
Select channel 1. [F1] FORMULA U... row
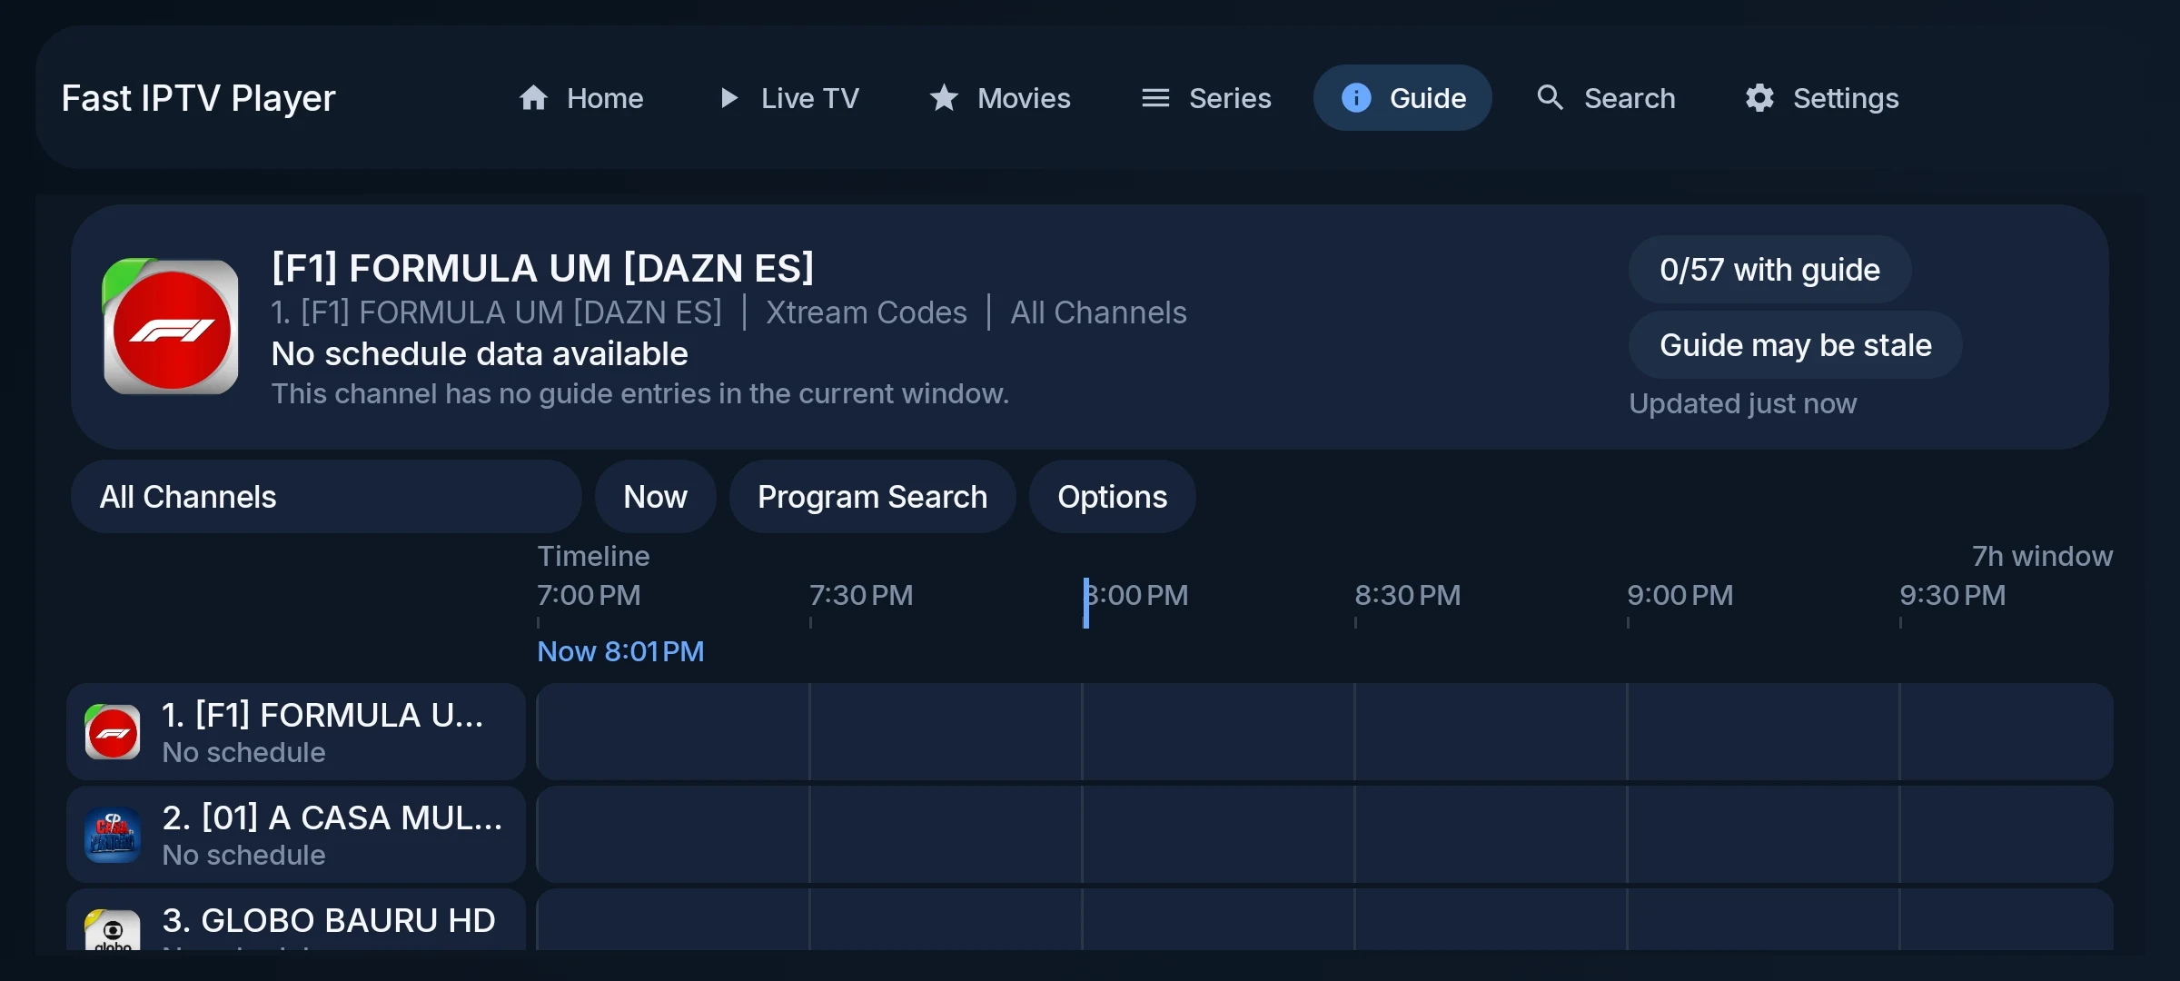(296, 732)
